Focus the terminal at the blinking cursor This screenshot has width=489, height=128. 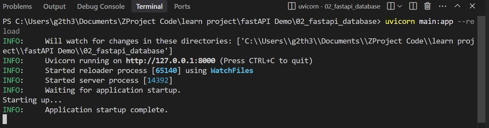(x=5, y=119)
